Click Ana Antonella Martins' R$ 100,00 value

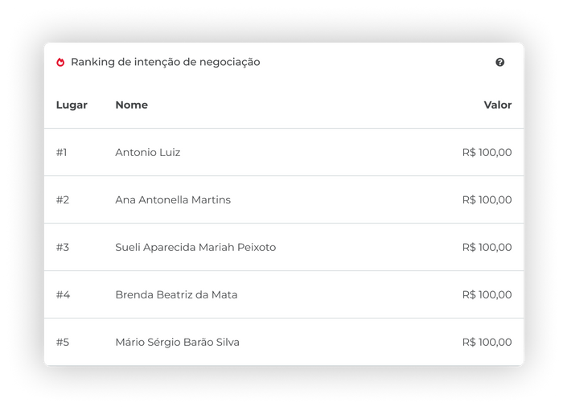(x=487, y=199)
